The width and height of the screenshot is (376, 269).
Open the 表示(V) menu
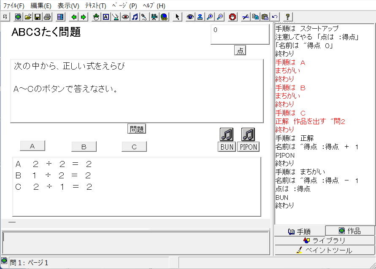(68, 5)
